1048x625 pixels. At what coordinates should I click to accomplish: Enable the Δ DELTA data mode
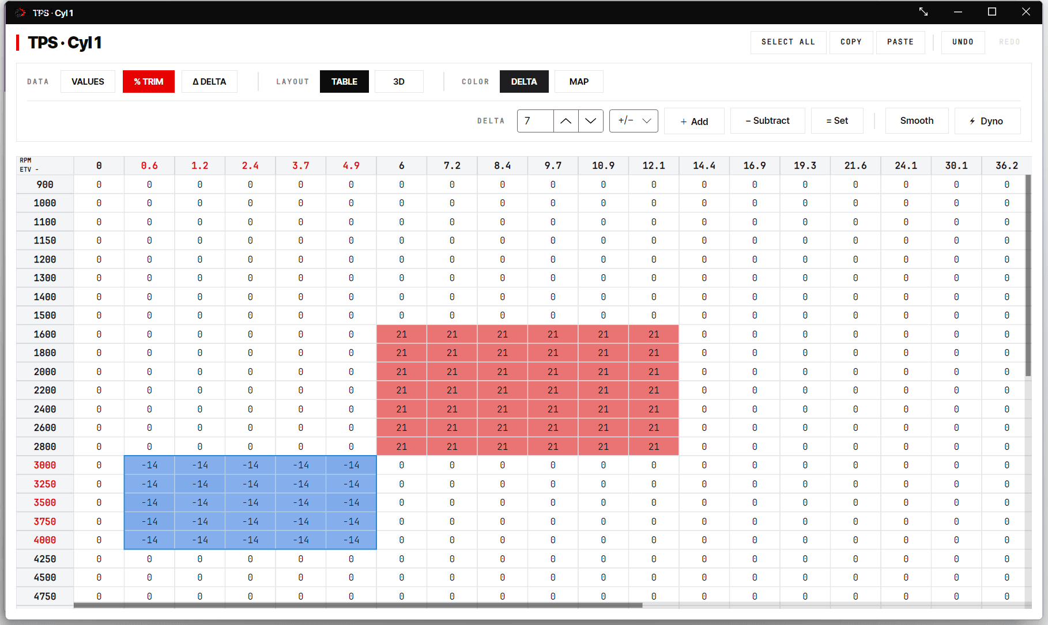209,82
